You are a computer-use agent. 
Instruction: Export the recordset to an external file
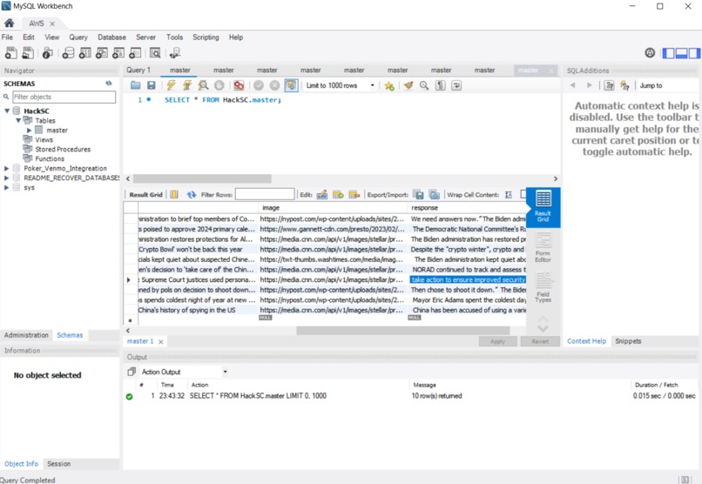(x=418, y=195)
